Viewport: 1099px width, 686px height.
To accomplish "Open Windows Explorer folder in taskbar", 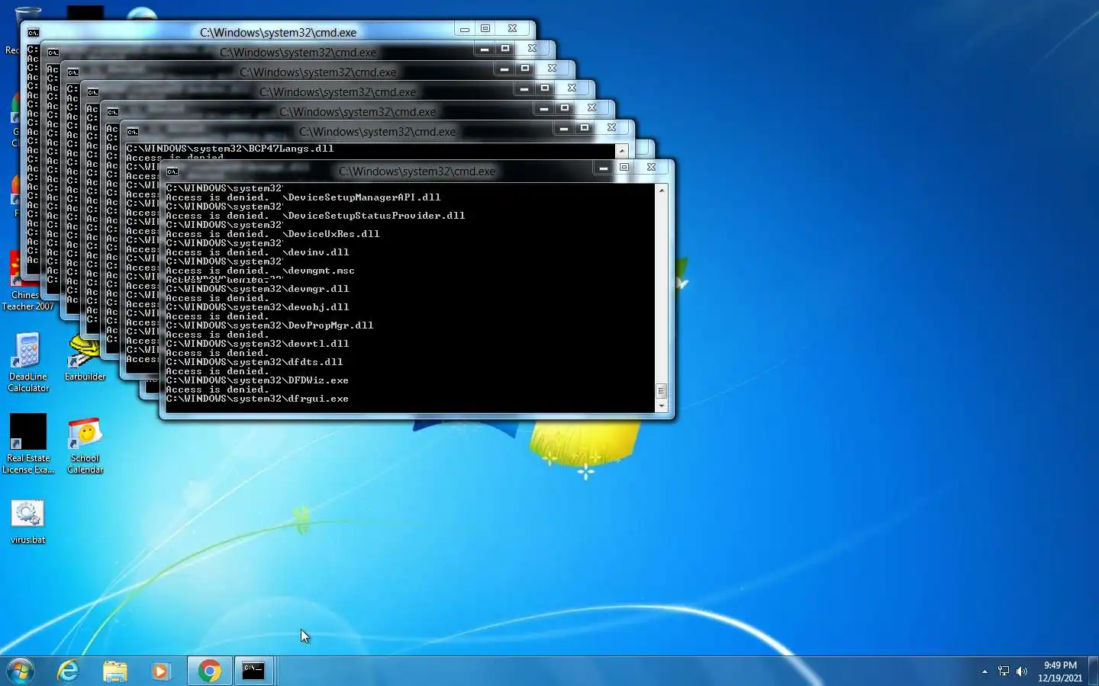I will coord(115,671).
